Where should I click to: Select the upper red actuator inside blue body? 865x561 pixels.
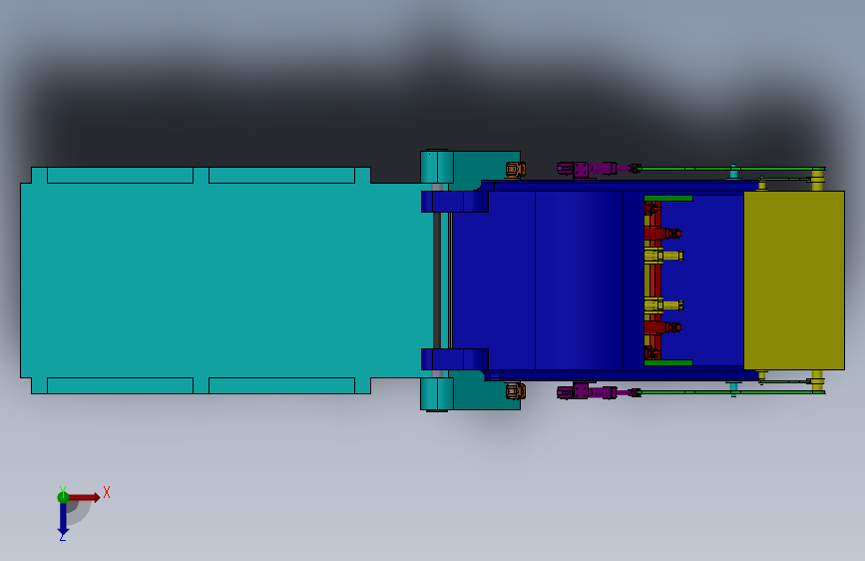[x=662, y=234]
